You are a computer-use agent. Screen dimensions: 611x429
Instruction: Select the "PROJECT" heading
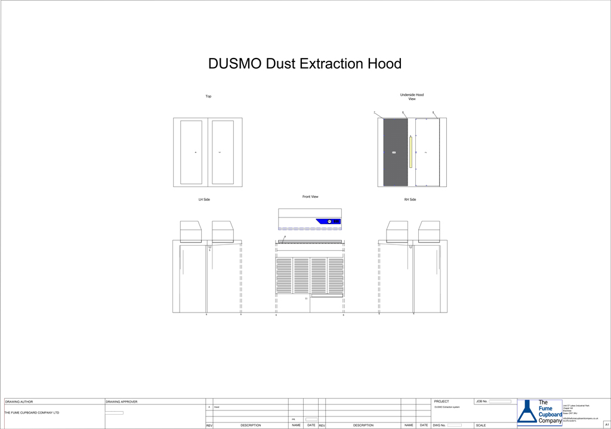442,402
